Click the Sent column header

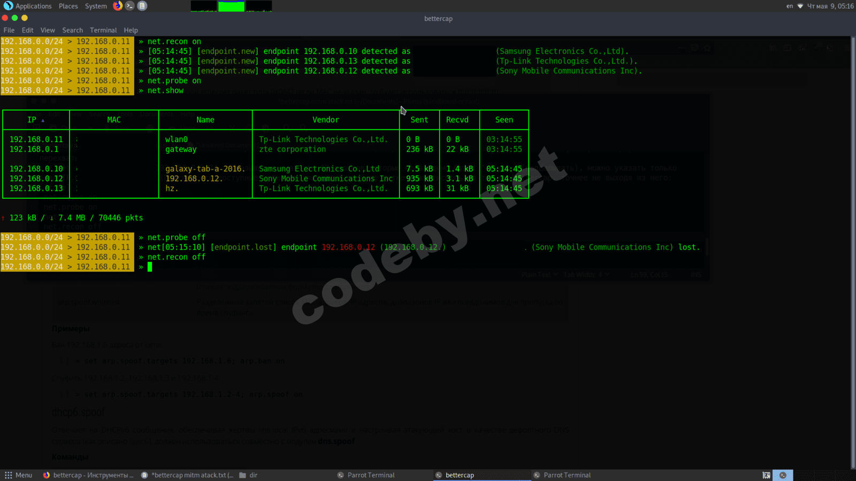(419, 120)
